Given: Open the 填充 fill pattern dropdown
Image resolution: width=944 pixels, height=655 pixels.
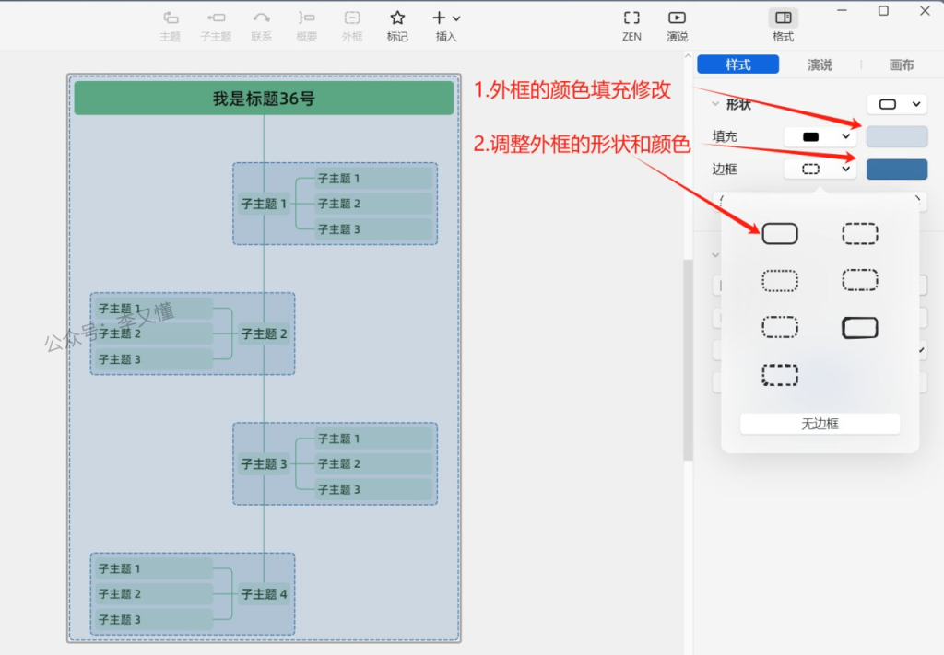Looking at the screenshot, I should point(820,136).
